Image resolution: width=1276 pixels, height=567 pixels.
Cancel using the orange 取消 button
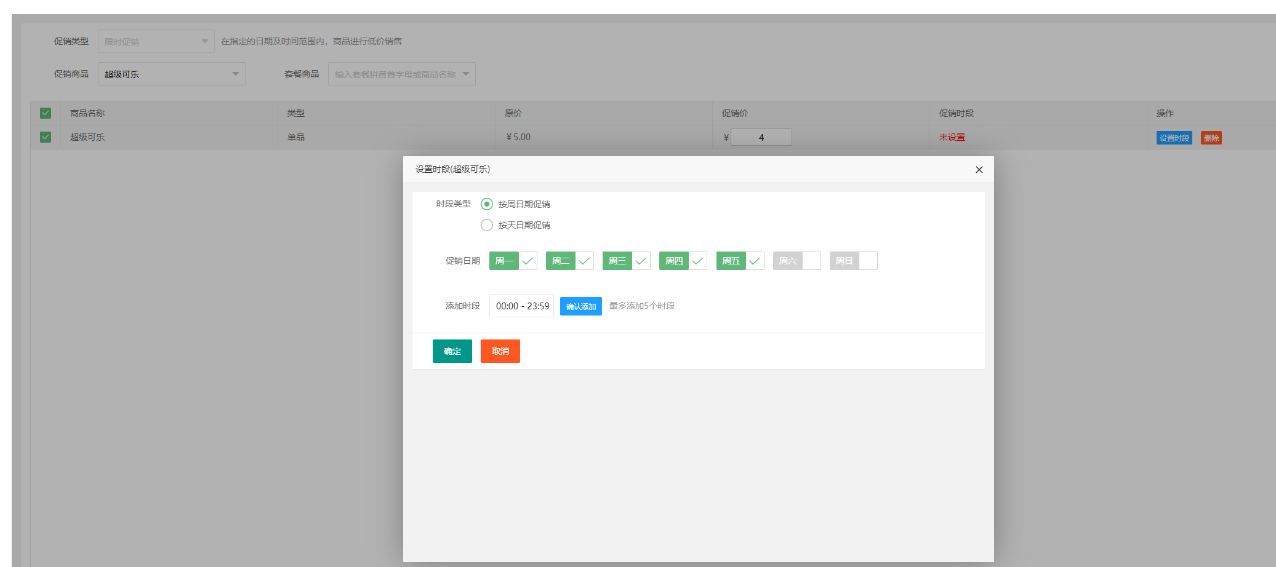point(500,351)
